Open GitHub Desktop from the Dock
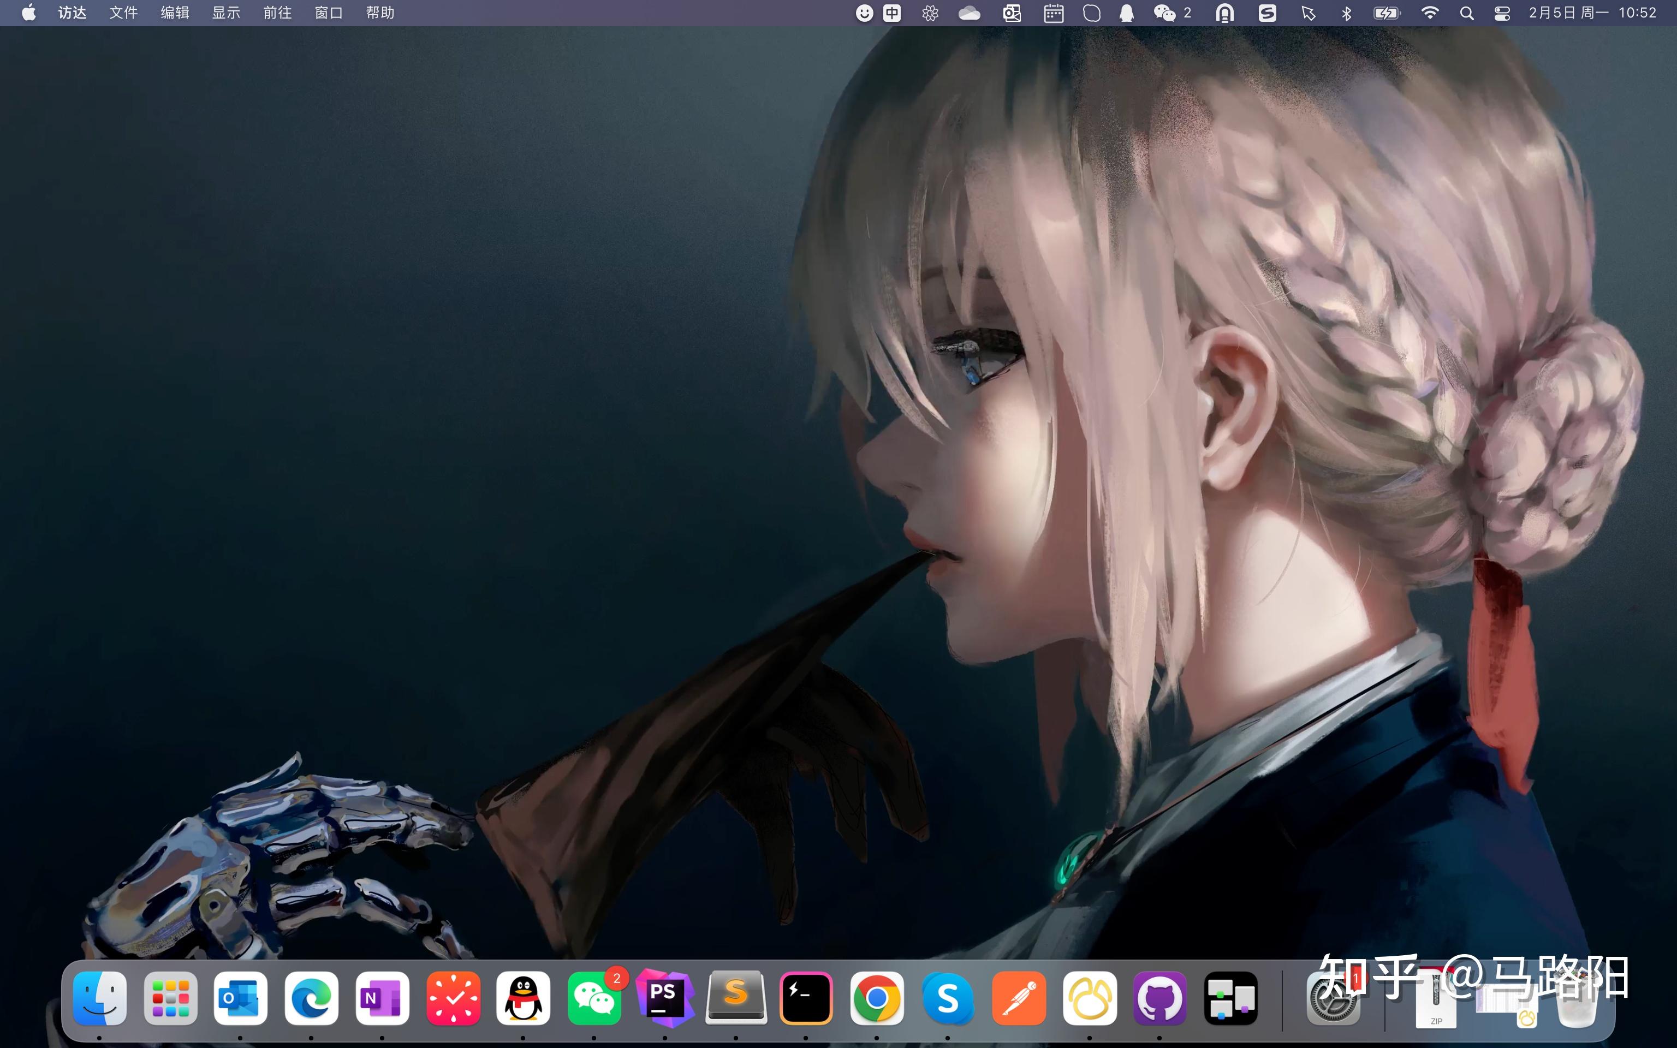 1160,998
